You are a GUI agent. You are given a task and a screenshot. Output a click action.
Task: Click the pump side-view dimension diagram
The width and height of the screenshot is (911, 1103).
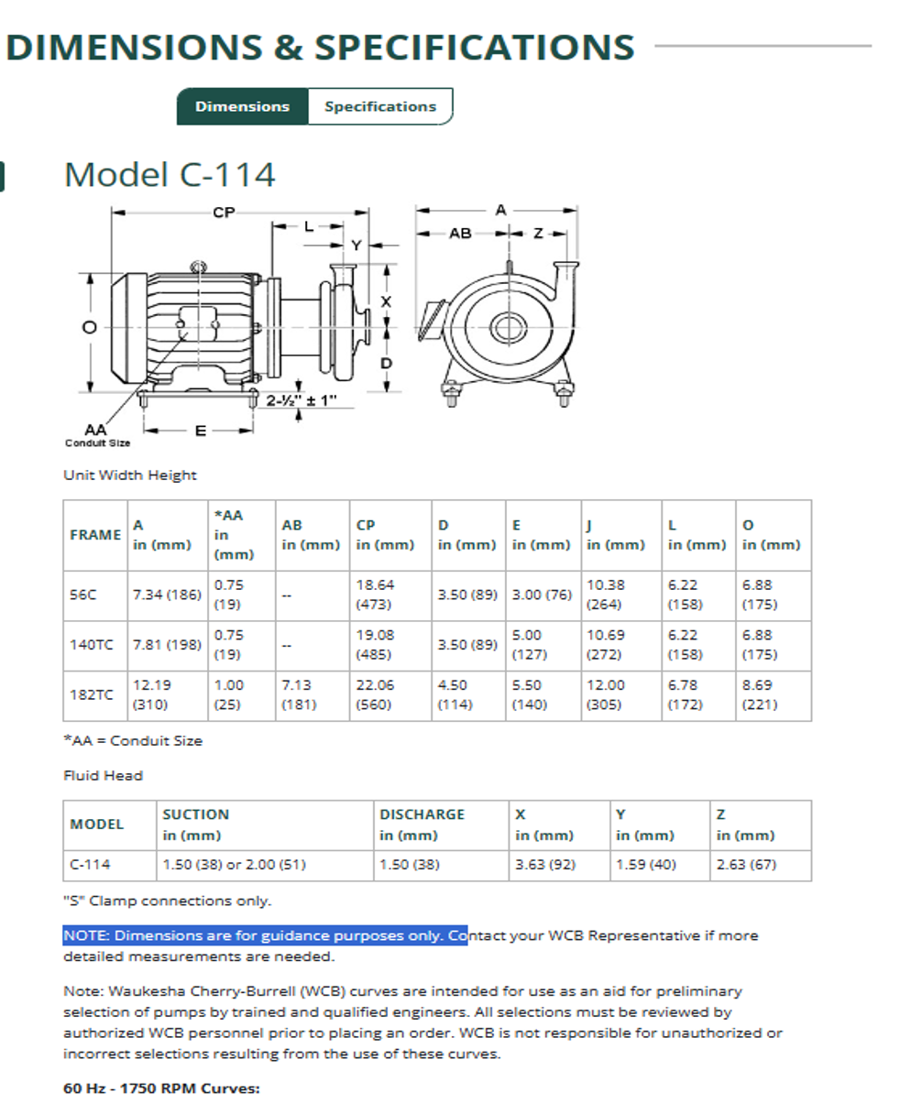pos(243,321)
